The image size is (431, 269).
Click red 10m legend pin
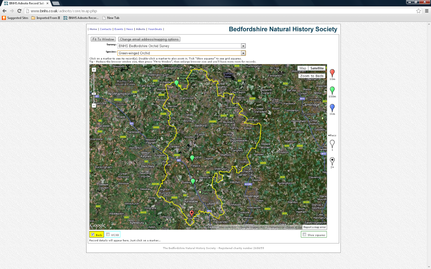pos(332,73)
